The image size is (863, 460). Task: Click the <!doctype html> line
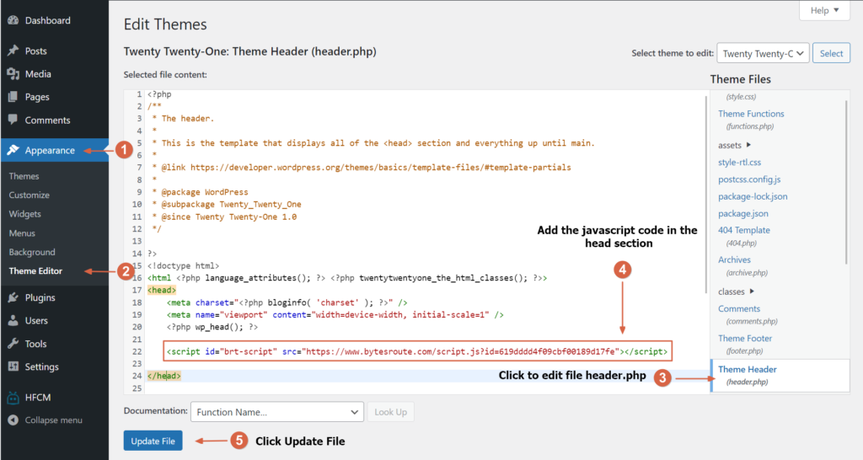(x=183, y=265)
